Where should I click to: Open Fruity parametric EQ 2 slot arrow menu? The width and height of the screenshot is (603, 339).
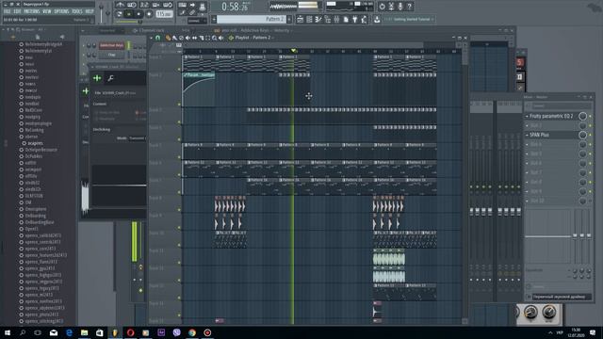[528, 116]
